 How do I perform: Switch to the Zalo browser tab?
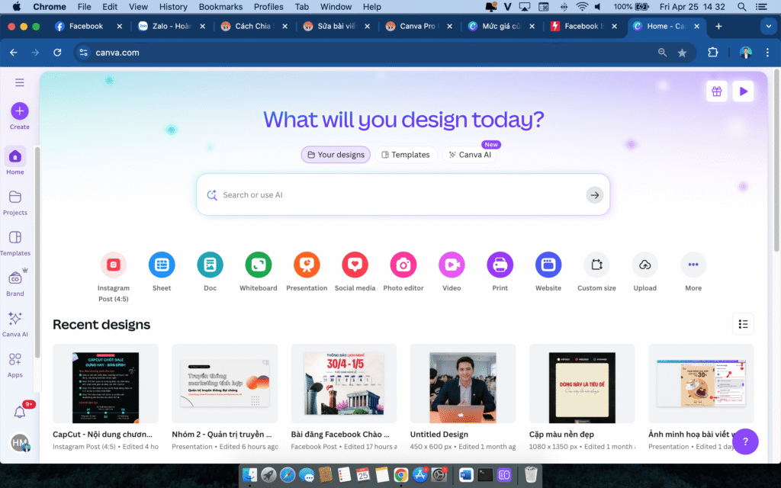(171, 26)
